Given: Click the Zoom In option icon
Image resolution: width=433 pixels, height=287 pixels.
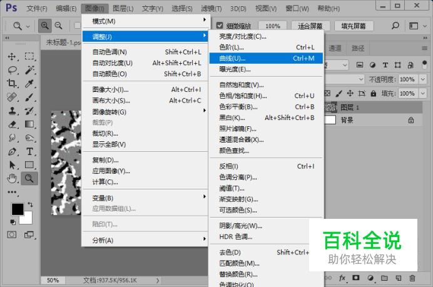Looking at the screenshot, I should [x=44, y=26].
